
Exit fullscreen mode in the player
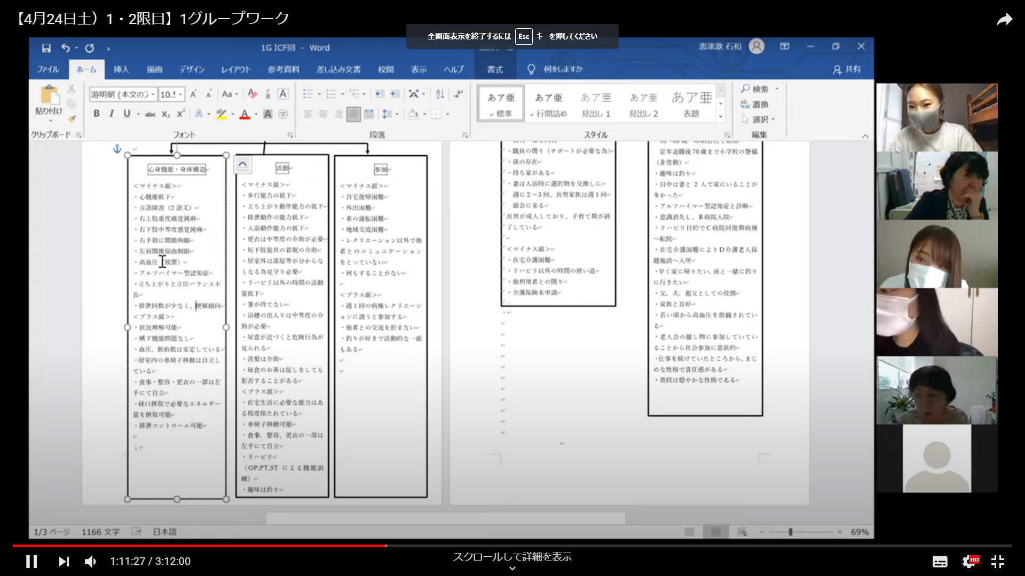[998, 561]
